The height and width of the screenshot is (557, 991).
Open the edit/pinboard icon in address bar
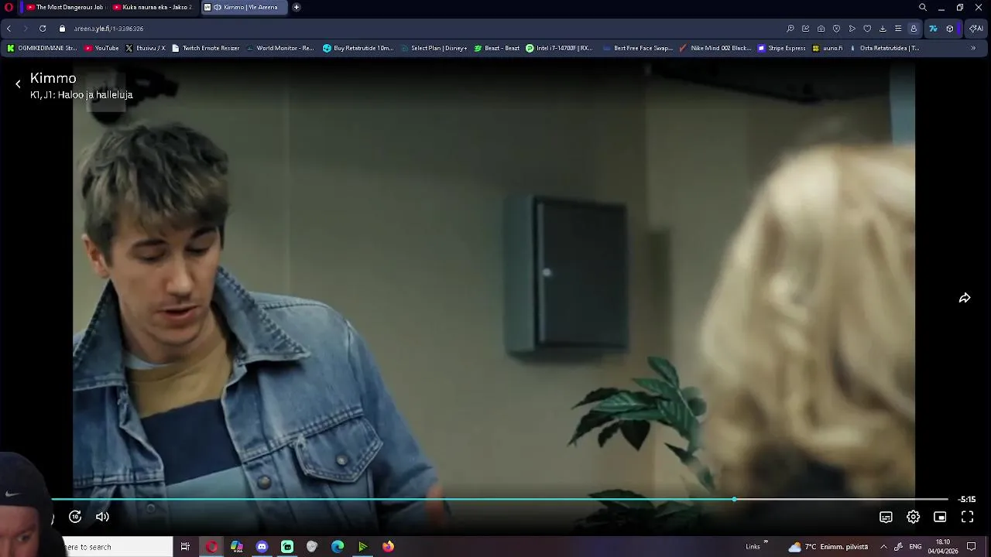pos(805,29)
